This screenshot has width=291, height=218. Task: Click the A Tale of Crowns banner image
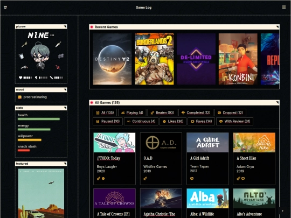114,198
